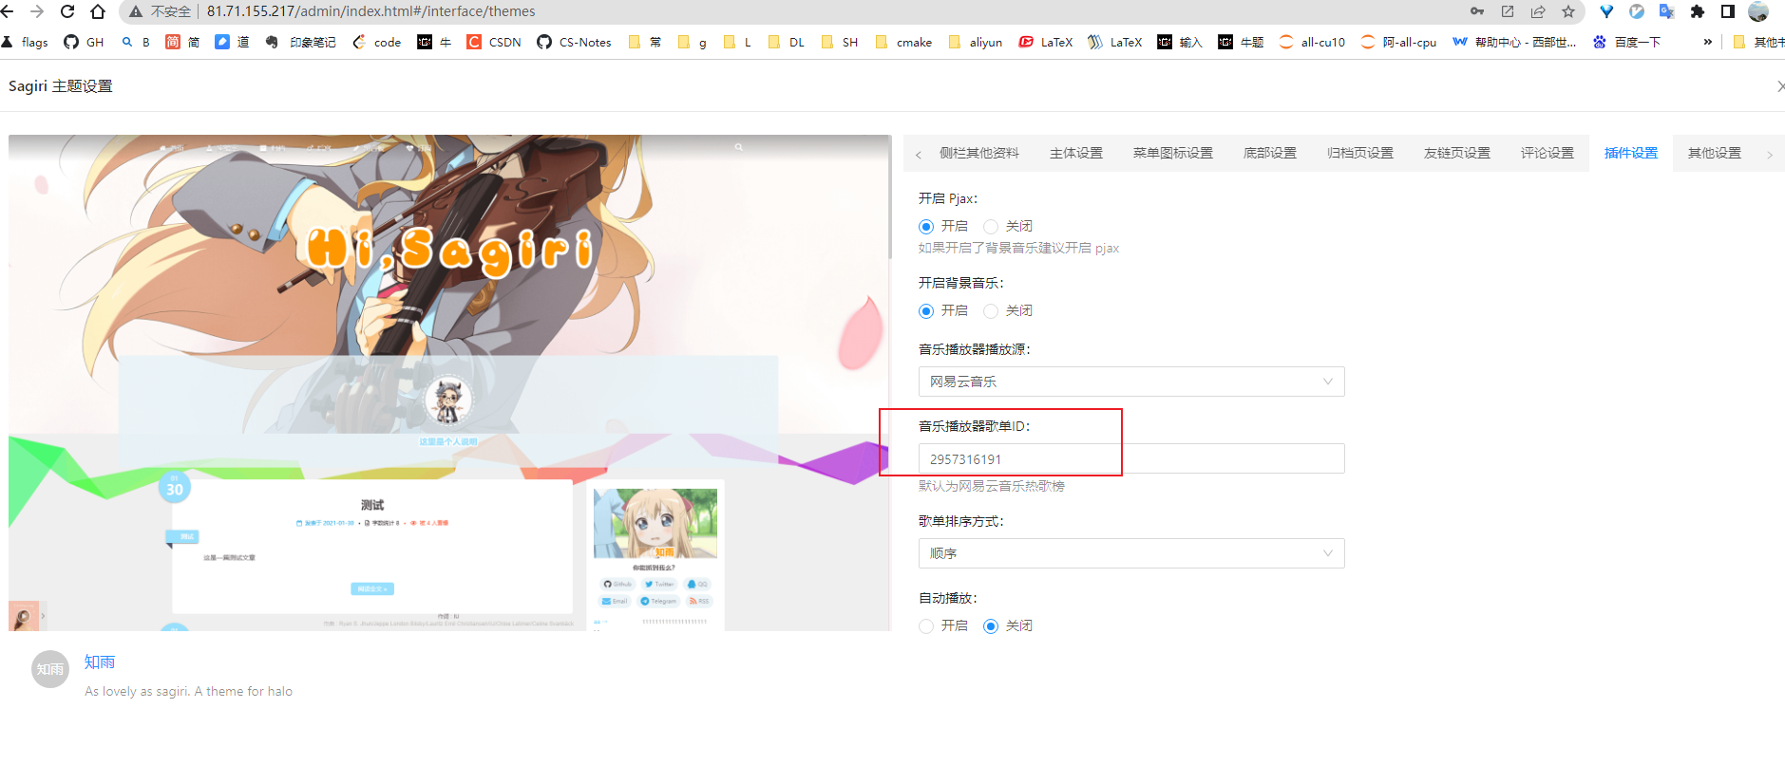This screenshot has width=1785, height=783.
Task: Click the 知雨 author avatar
Action: [50, 669]
